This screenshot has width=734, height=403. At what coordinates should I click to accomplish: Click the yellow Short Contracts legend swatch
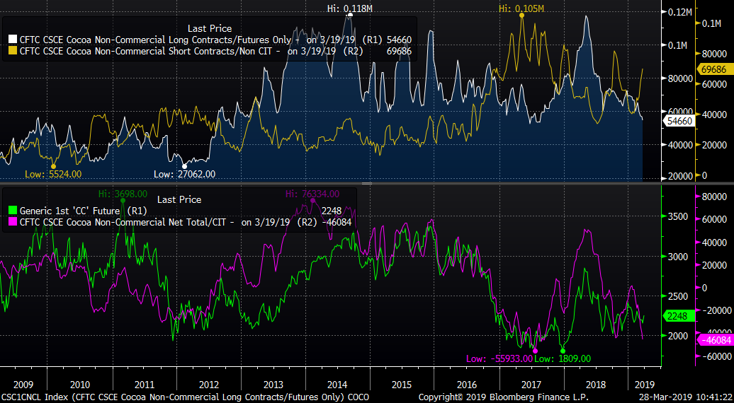click(x=13, y=51)
